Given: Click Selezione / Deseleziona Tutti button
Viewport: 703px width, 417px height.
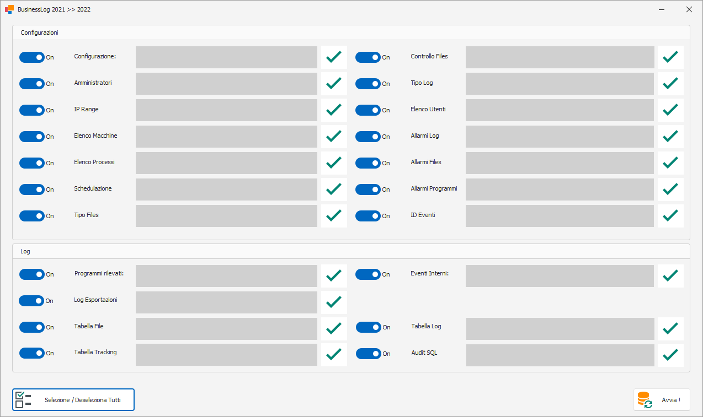Looking at the screenshot, I should 73,400.
